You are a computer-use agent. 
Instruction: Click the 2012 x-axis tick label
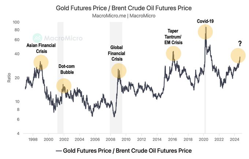pyautogui.click(x=142, y=139)
